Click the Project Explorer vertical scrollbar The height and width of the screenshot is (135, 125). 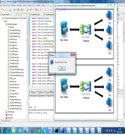pos(27,40)
